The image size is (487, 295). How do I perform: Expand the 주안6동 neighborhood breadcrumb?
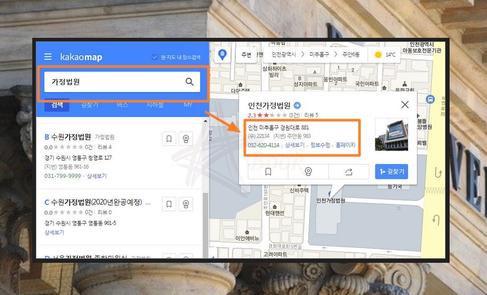(x=351, y=55)
